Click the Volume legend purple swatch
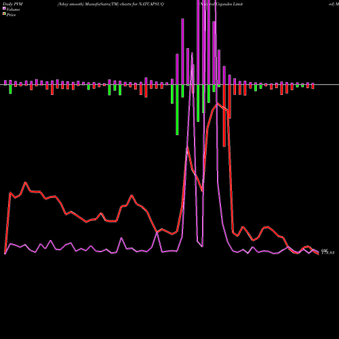The image size is (339, 339). coord(4,8)
